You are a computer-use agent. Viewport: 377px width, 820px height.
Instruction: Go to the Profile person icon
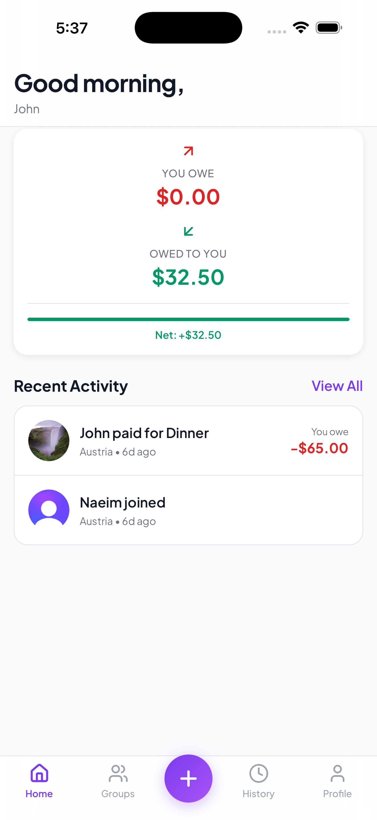tap(337, 773)
